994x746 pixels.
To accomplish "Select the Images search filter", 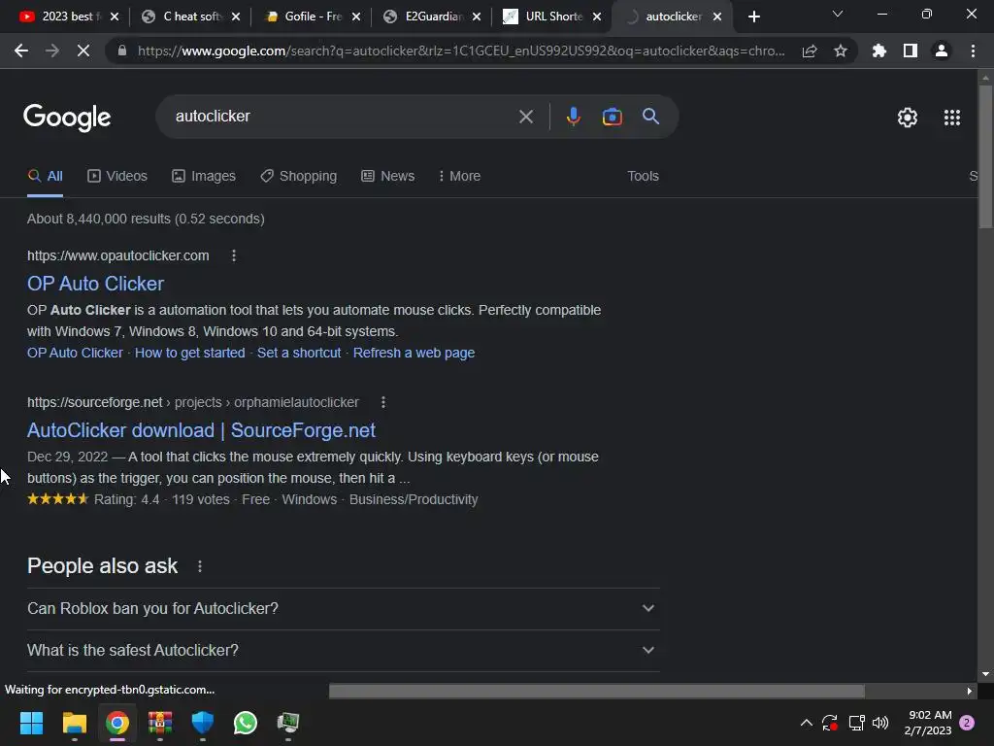I will coord(204,177).
